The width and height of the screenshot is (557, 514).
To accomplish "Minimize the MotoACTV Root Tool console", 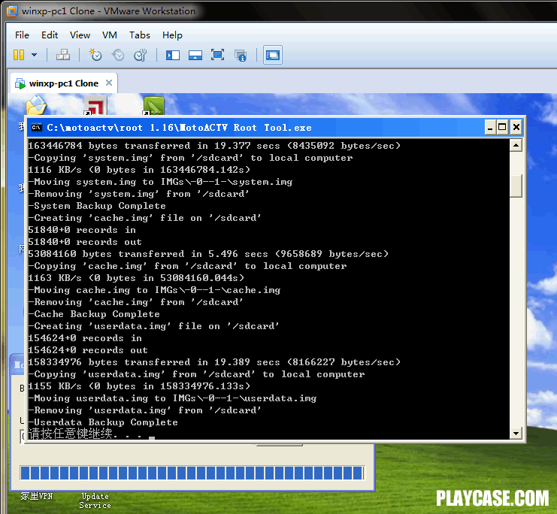I will tap(490, 127).
